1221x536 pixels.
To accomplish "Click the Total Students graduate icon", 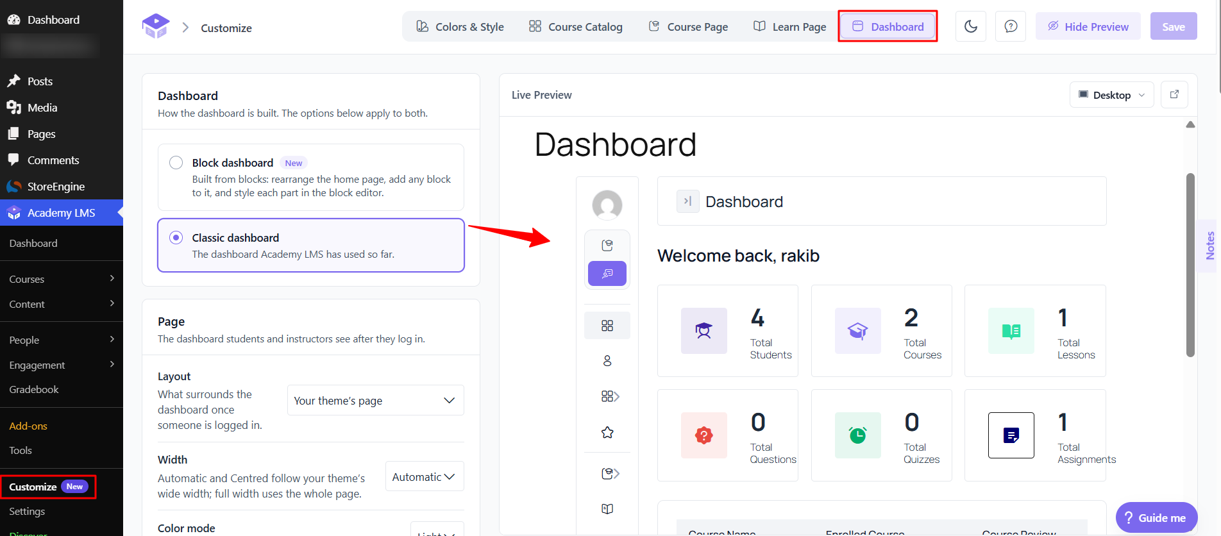I will point(704,331).
